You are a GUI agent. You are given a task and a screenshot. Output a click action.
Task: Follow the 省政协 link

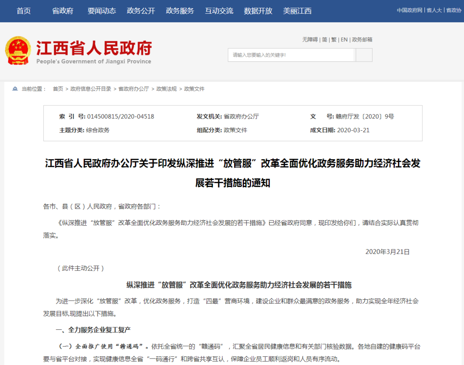coord(454,10)
